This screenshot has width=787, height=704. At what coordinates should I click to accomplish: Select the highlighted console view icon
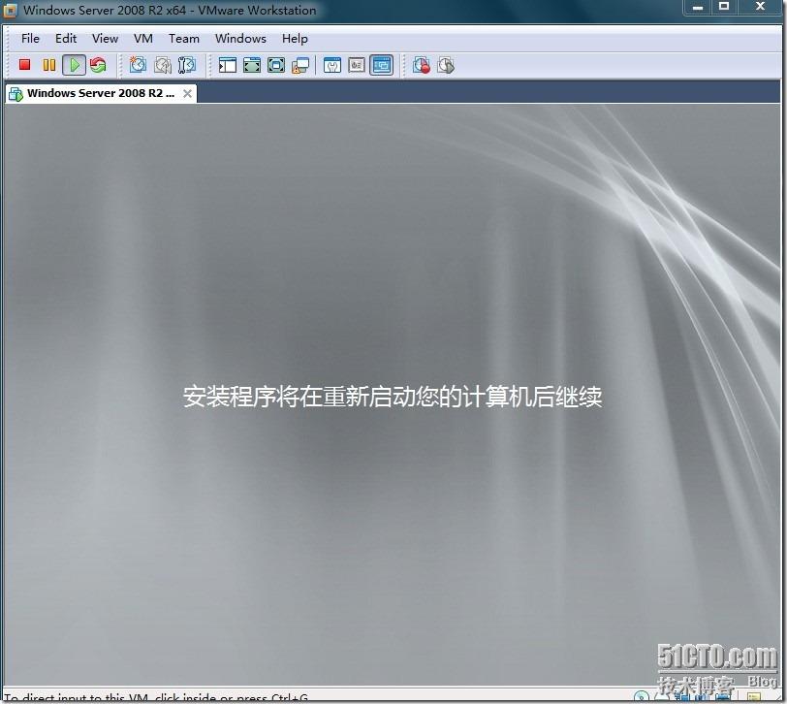(382, 65)
